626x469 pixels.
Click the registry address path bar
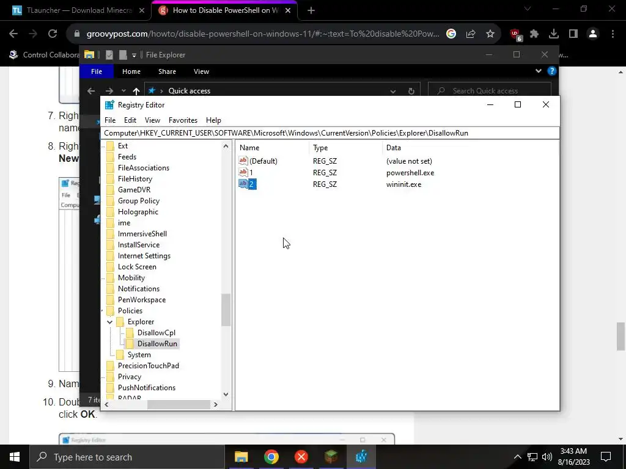[330, 133]
